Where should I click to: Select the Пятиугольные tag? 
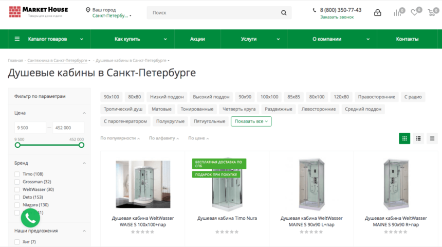(210, 121)
